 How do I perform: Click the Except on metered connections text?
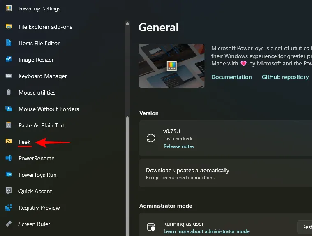click(180, 178)
